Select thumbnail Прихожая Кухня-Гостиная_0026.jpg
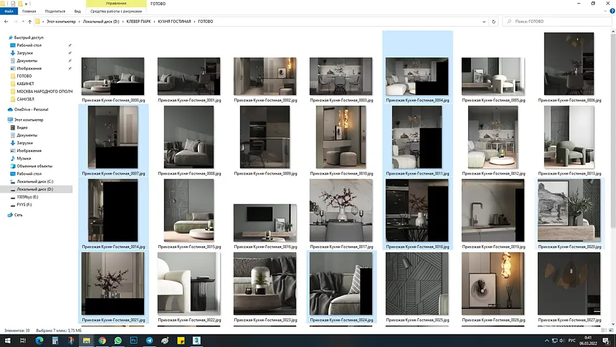Screen dimensions: 616x347 493,284
